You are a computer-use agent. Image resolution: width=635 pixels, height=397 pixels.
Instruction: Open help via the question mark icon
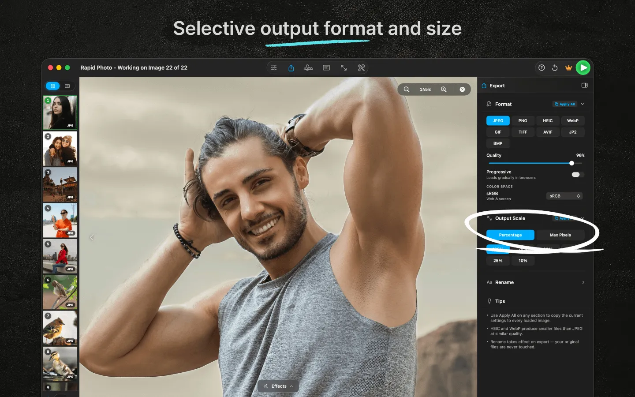pyautogui.click(x=542, y=67)
